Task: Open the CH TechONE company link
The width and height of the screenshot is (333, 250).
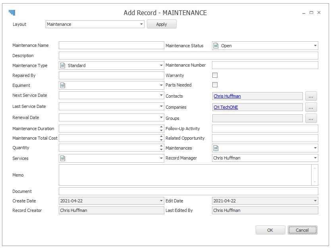Action: (226, 107)
